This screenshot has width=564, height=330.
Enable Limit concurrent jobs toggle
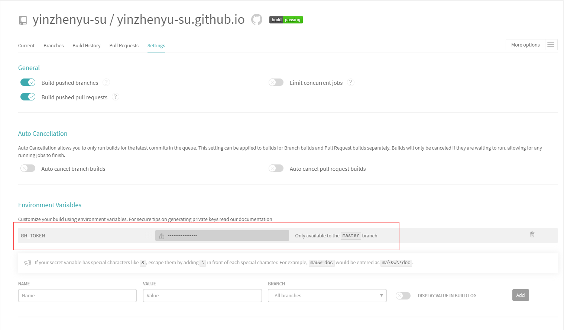276,82
